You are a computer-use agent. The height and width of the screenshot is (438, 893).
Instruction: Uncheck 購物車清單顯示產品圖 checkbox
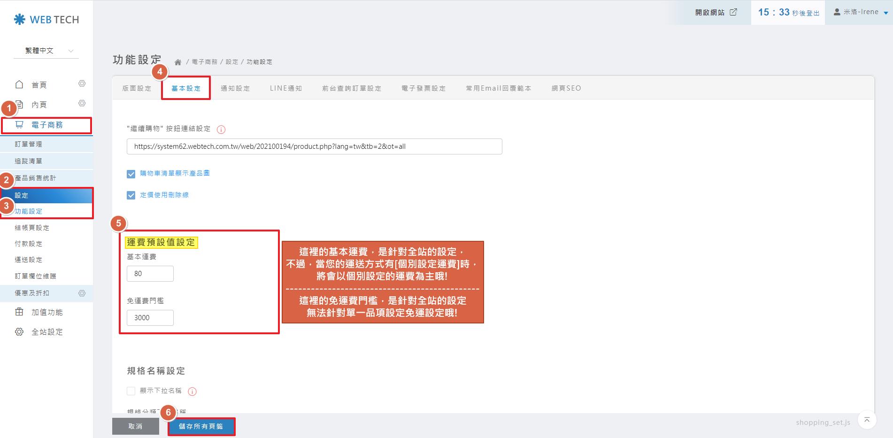pos(131,174)
